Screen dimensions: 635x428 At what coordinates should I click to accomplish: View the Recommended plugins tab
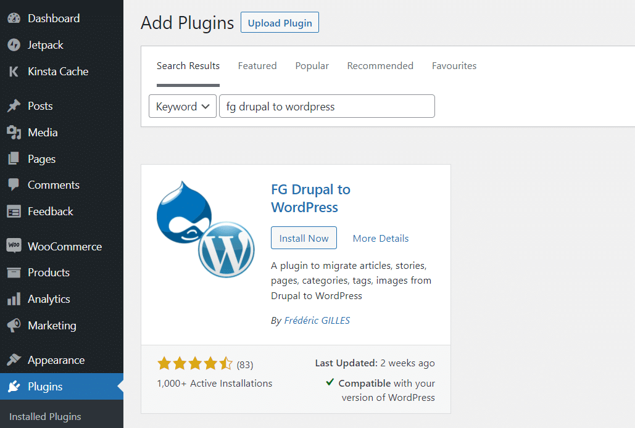pos(380,65)
